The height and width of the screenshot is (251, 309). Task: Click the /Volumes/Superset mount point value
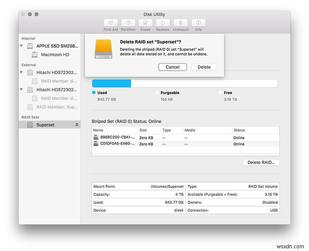(x=167, y=187)
